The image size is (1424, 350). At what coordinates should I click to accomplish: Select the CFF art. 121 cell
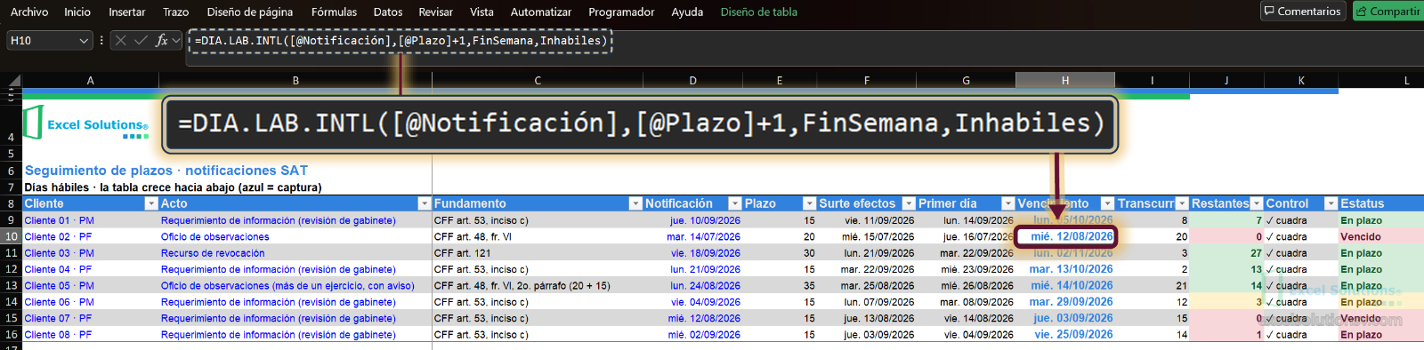[538, 253]
